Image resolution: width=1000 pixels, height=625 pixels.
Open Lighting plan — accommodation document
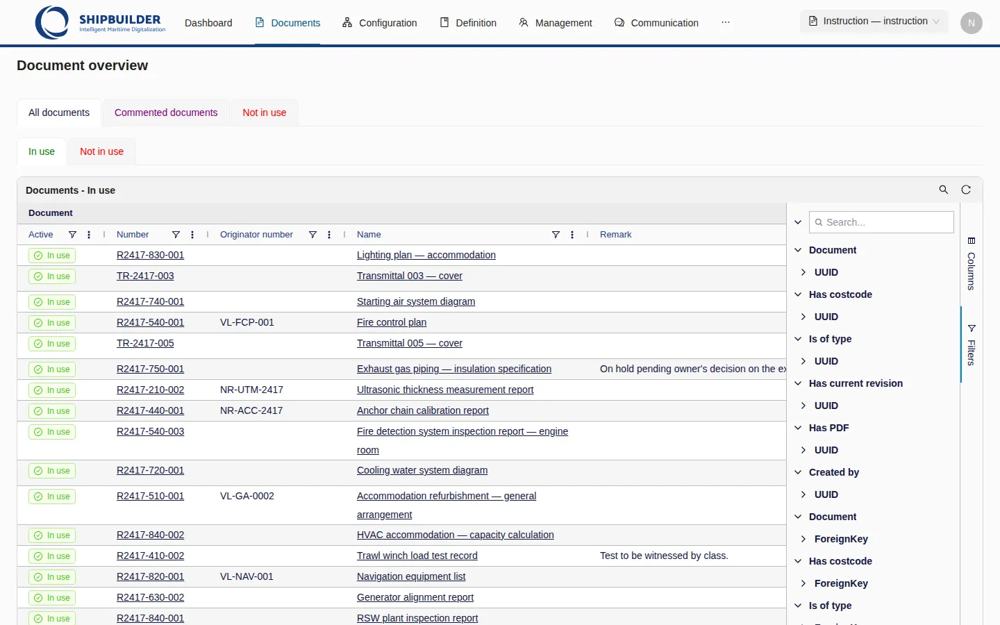coord(426,255)
